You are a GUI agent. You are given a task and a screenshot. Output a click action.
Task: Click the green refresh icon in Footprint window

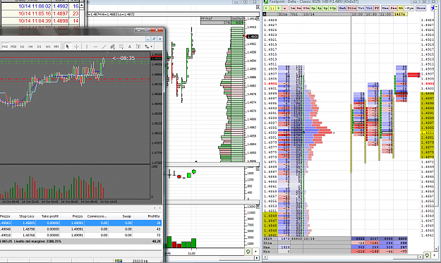427,255
